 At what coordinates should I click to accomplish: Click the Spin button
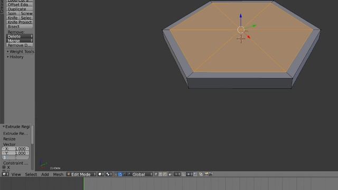[x=13, y=13]
